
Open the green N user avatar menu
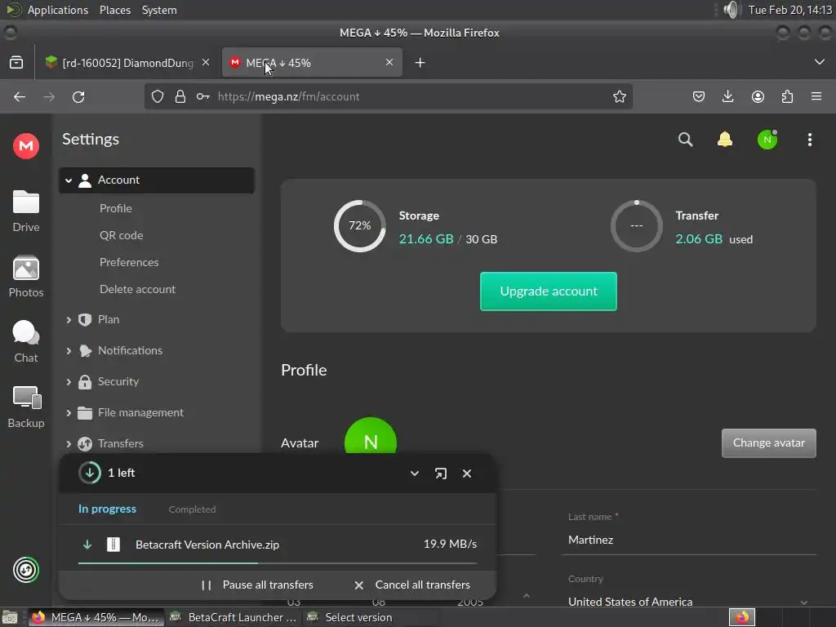pyautogui.click(x=767, y=140)
